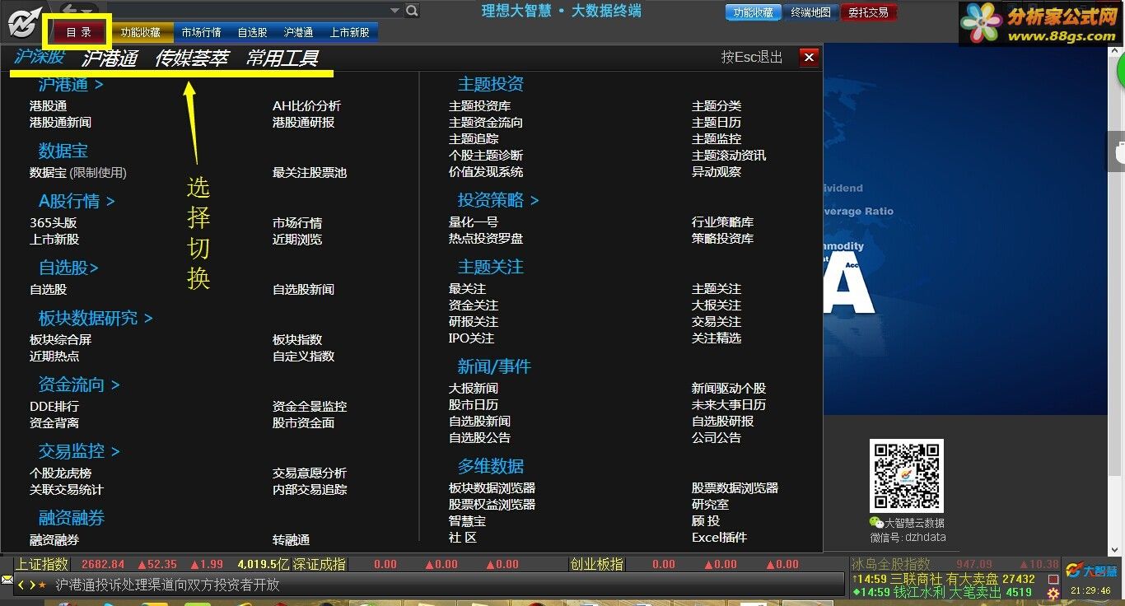The width and height of the screenshot is (1125, 606).
Task: Select the yellow 功能收藏 toolbar tab
Action: (x=141, y=32)
